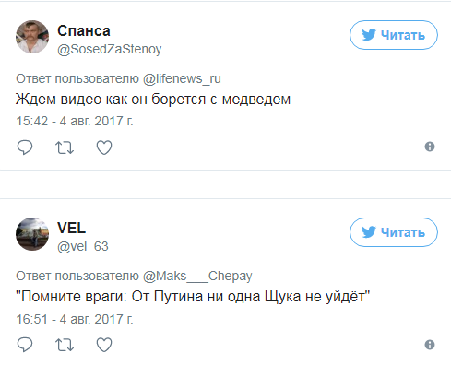The height and width of the screenshot is (365, 451).
Task: Open the info icon on the VEL tweet
Action: 430,345
